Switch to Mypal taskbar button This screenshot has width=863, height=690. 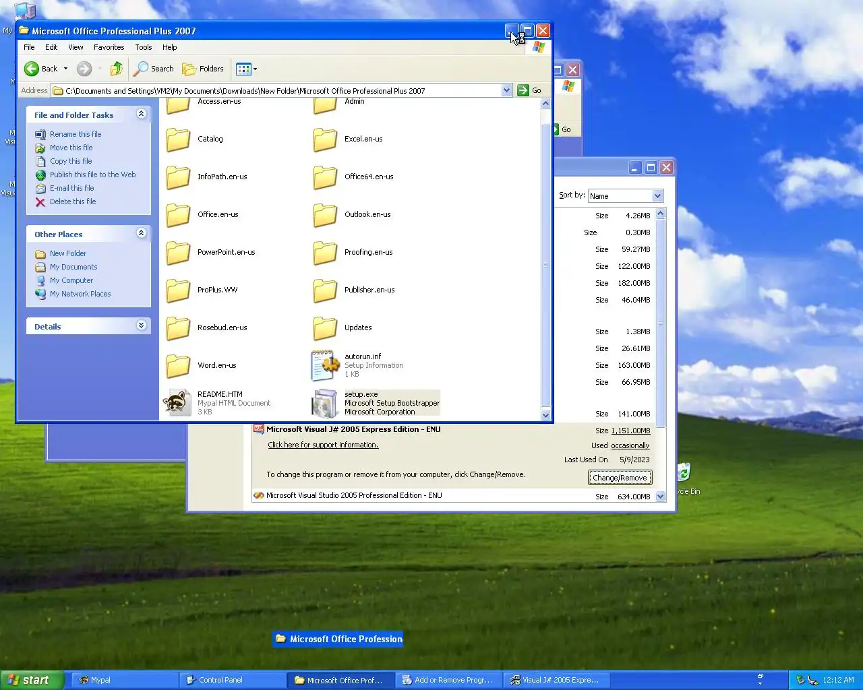pos(125,680)
